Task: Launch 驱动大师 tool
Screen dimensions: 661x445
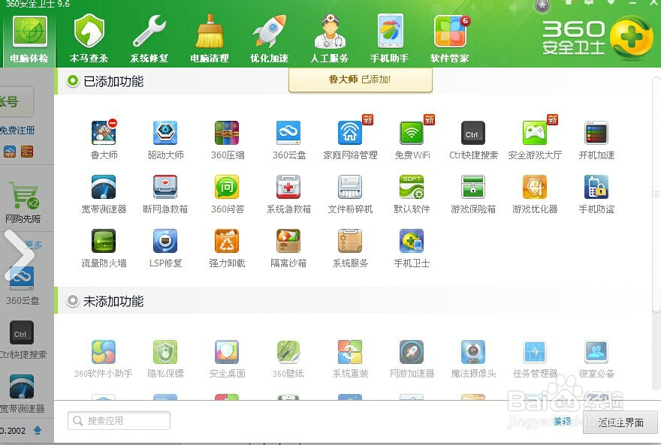Action: tap(165, 133)
